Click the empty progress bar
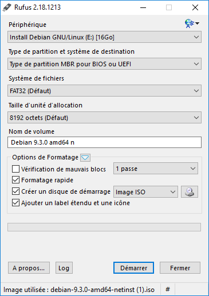This screenshot has height=296, width=209. (x=104, y=227)
